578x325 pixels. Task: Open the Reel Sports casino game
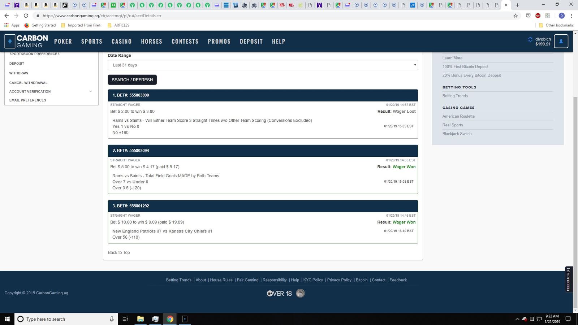pos(453,125)
